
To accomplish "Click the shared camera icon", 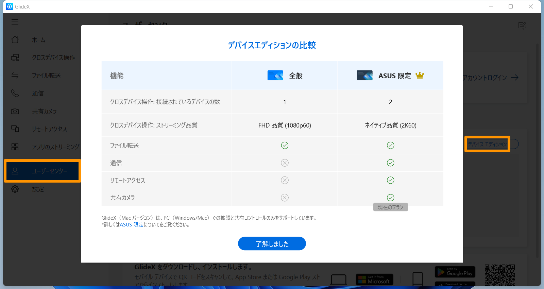I will coord(15,111).
